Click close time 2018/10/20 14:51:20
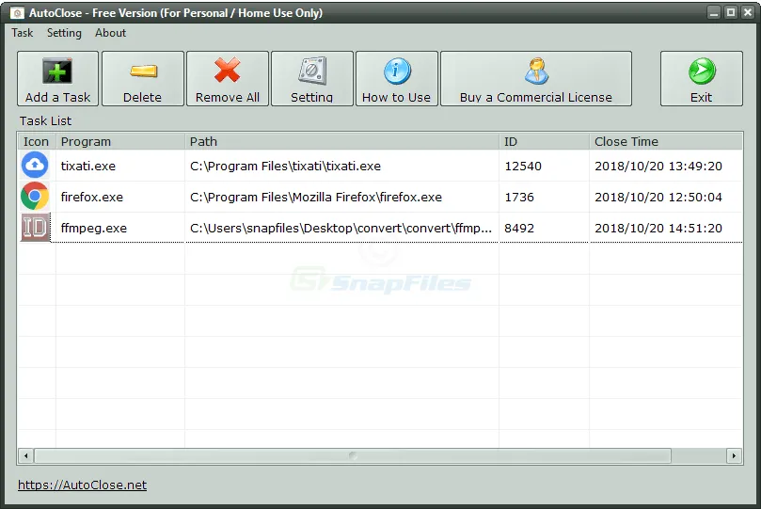761x509 pixels. pos(658,228)
